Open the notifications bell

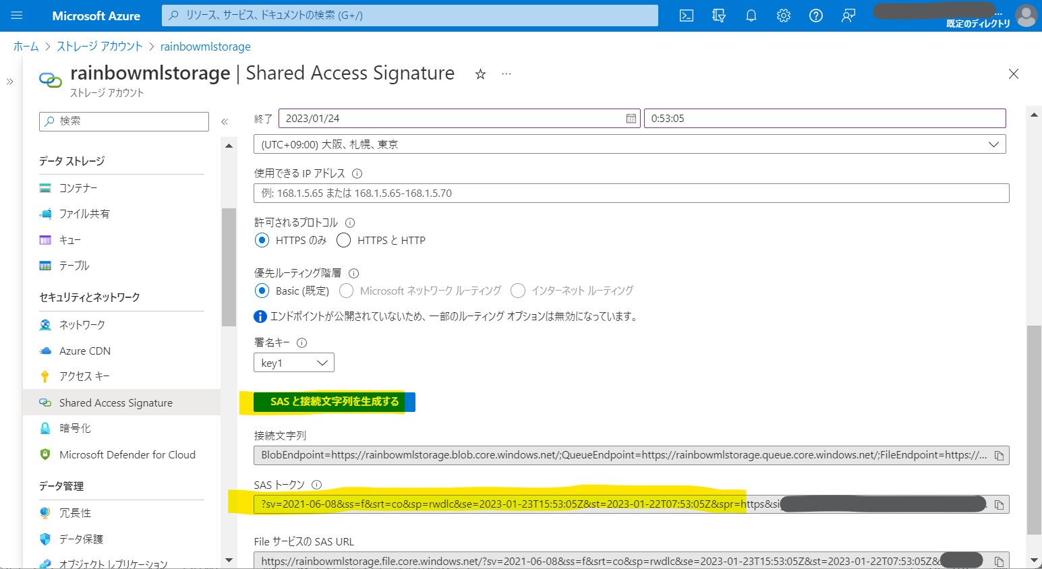tap(751, 16)
